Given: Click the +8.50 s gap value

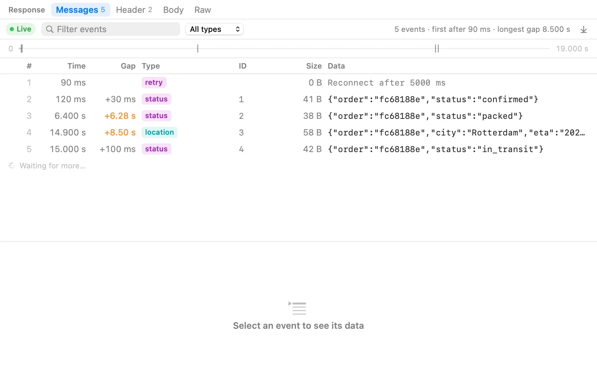Looking at the screenshot, I should (120, 132).
